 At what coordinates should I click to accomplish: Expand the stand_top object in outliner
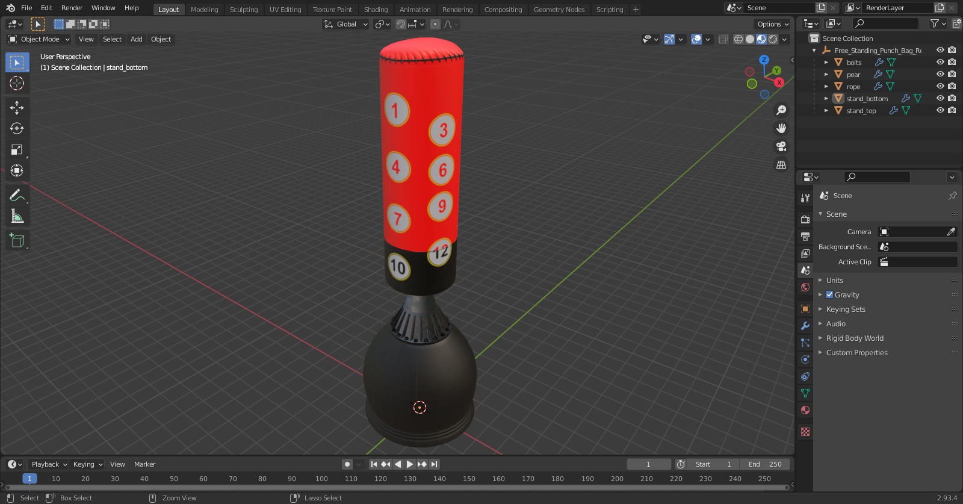826,111
